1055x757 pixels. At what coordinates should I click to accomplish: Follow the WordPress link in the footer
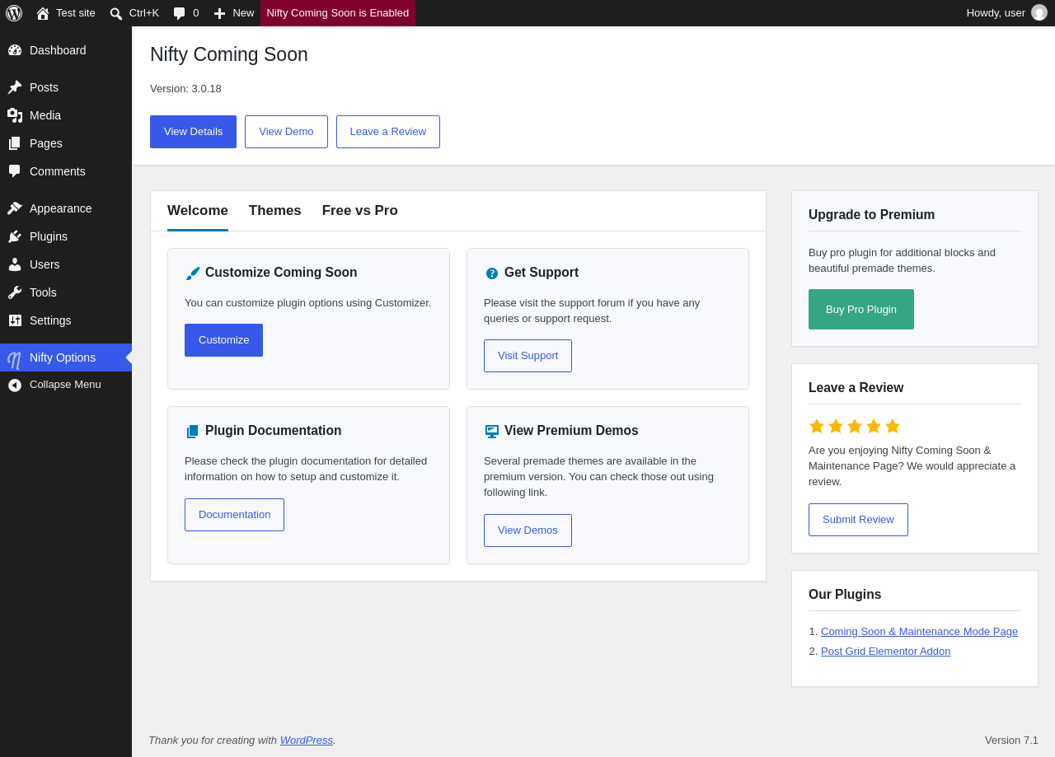pos(307,741)
